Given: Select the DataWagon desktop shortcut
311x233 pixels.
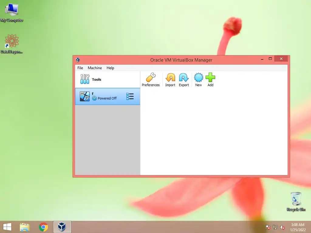Looking at the screenshot, I should pyautogui.click(x=12, y=44).
